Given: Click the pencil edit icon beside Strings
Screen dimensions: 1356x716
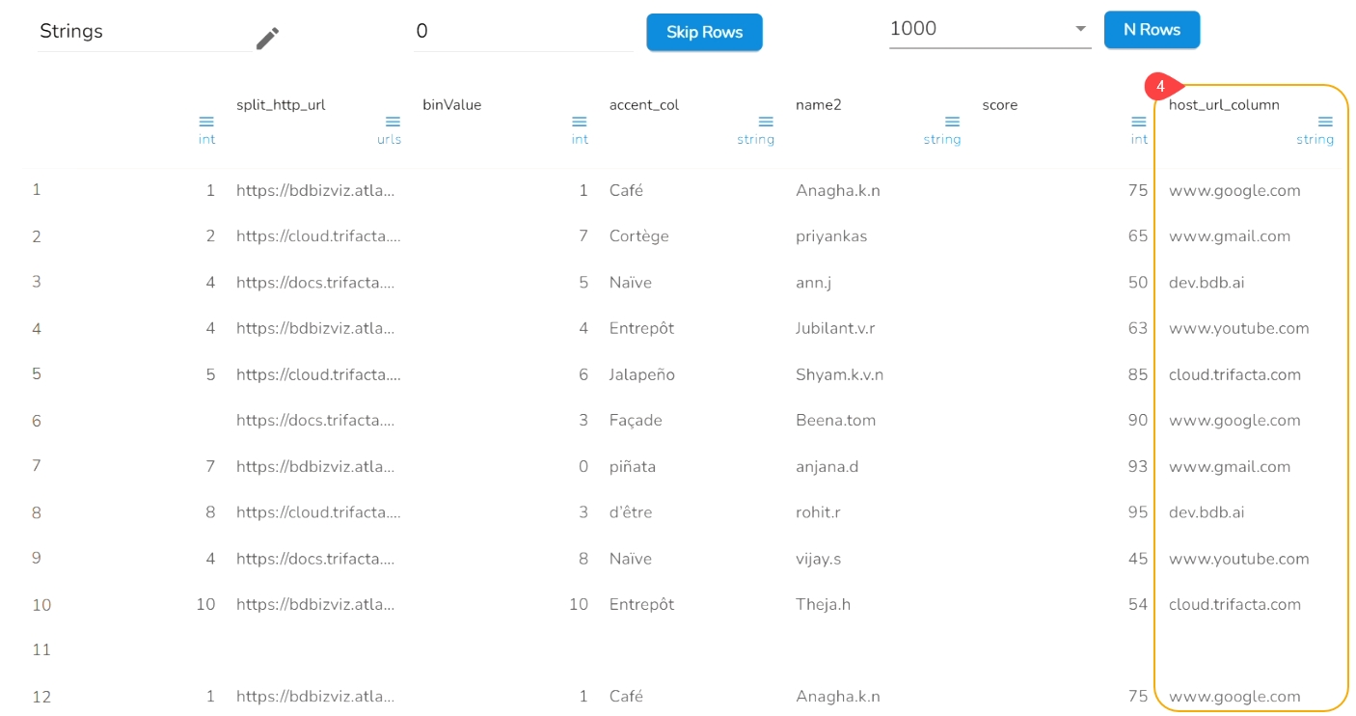Looking at the screenshot, I should (x=267, y=39).
